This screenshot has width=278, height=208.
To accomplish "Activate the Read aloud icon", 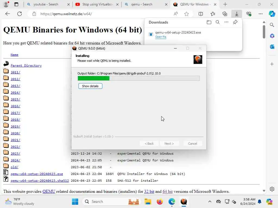I will 176,14.
